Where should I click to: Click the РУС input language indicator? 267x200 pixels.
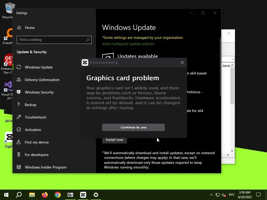(x=232, y=195)
